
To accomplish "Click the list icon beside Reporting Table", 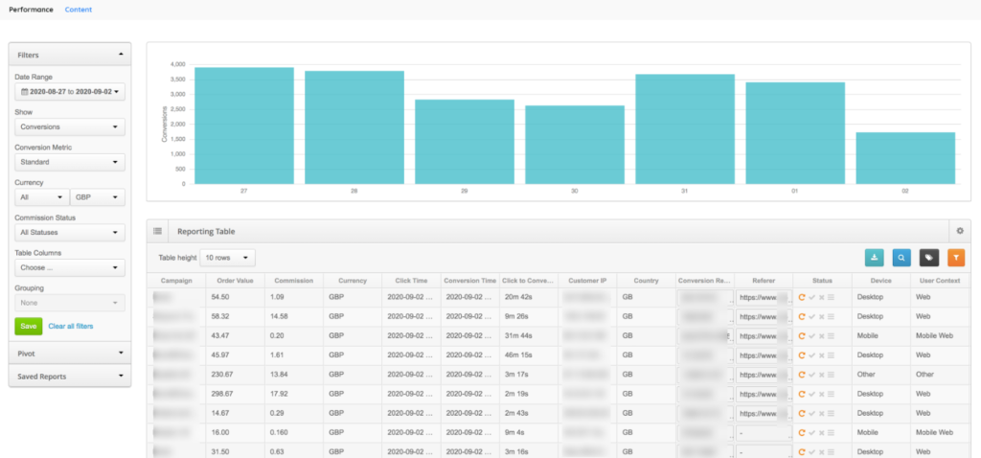I will coord(157,231).
